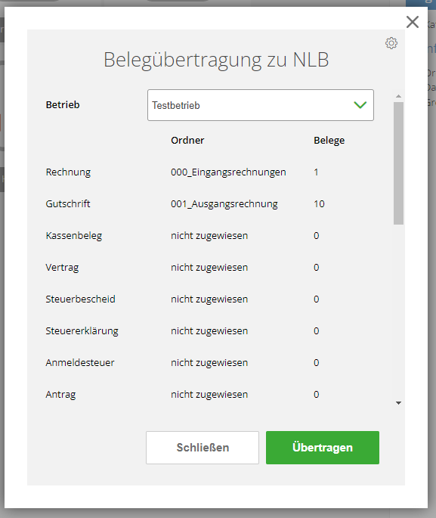Close the dialog with the X icon

pyautogui.click(x=413, y=22)
